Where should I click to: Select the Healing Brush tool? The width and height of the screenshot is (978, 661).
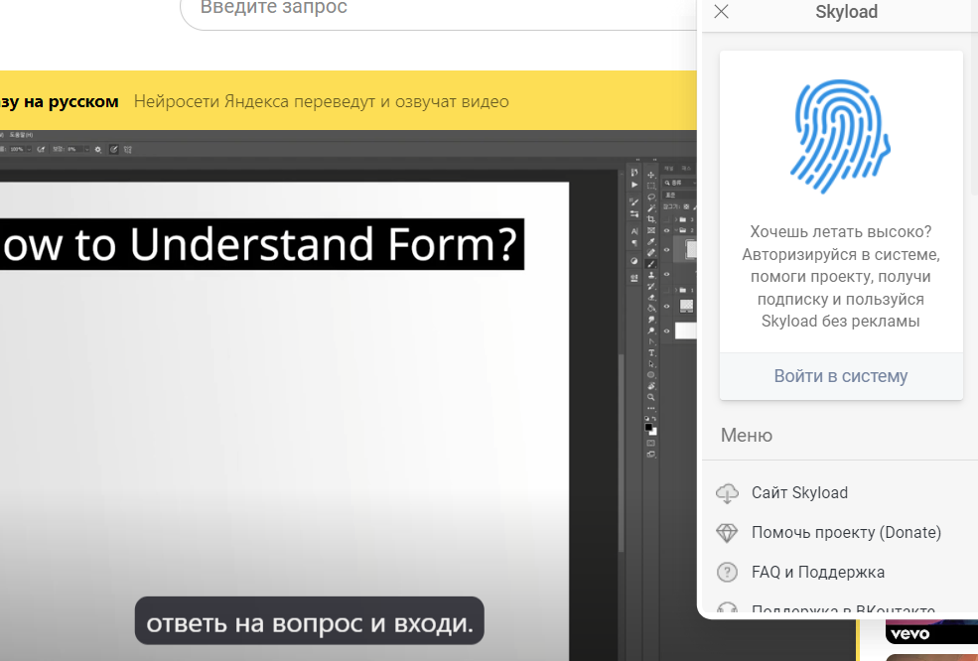pos(651,252)
